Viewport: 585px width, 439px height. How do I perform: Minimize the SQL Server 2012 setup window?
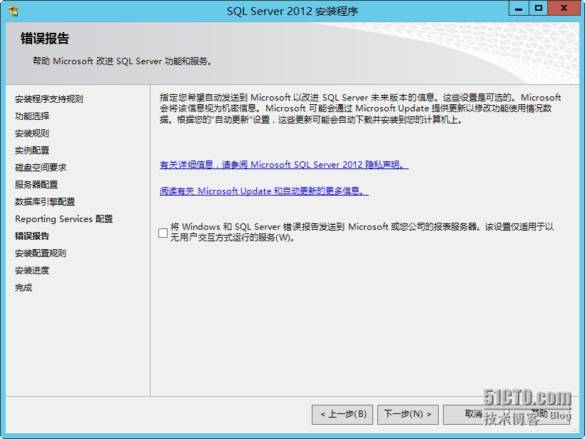click(x=519, y=9)
